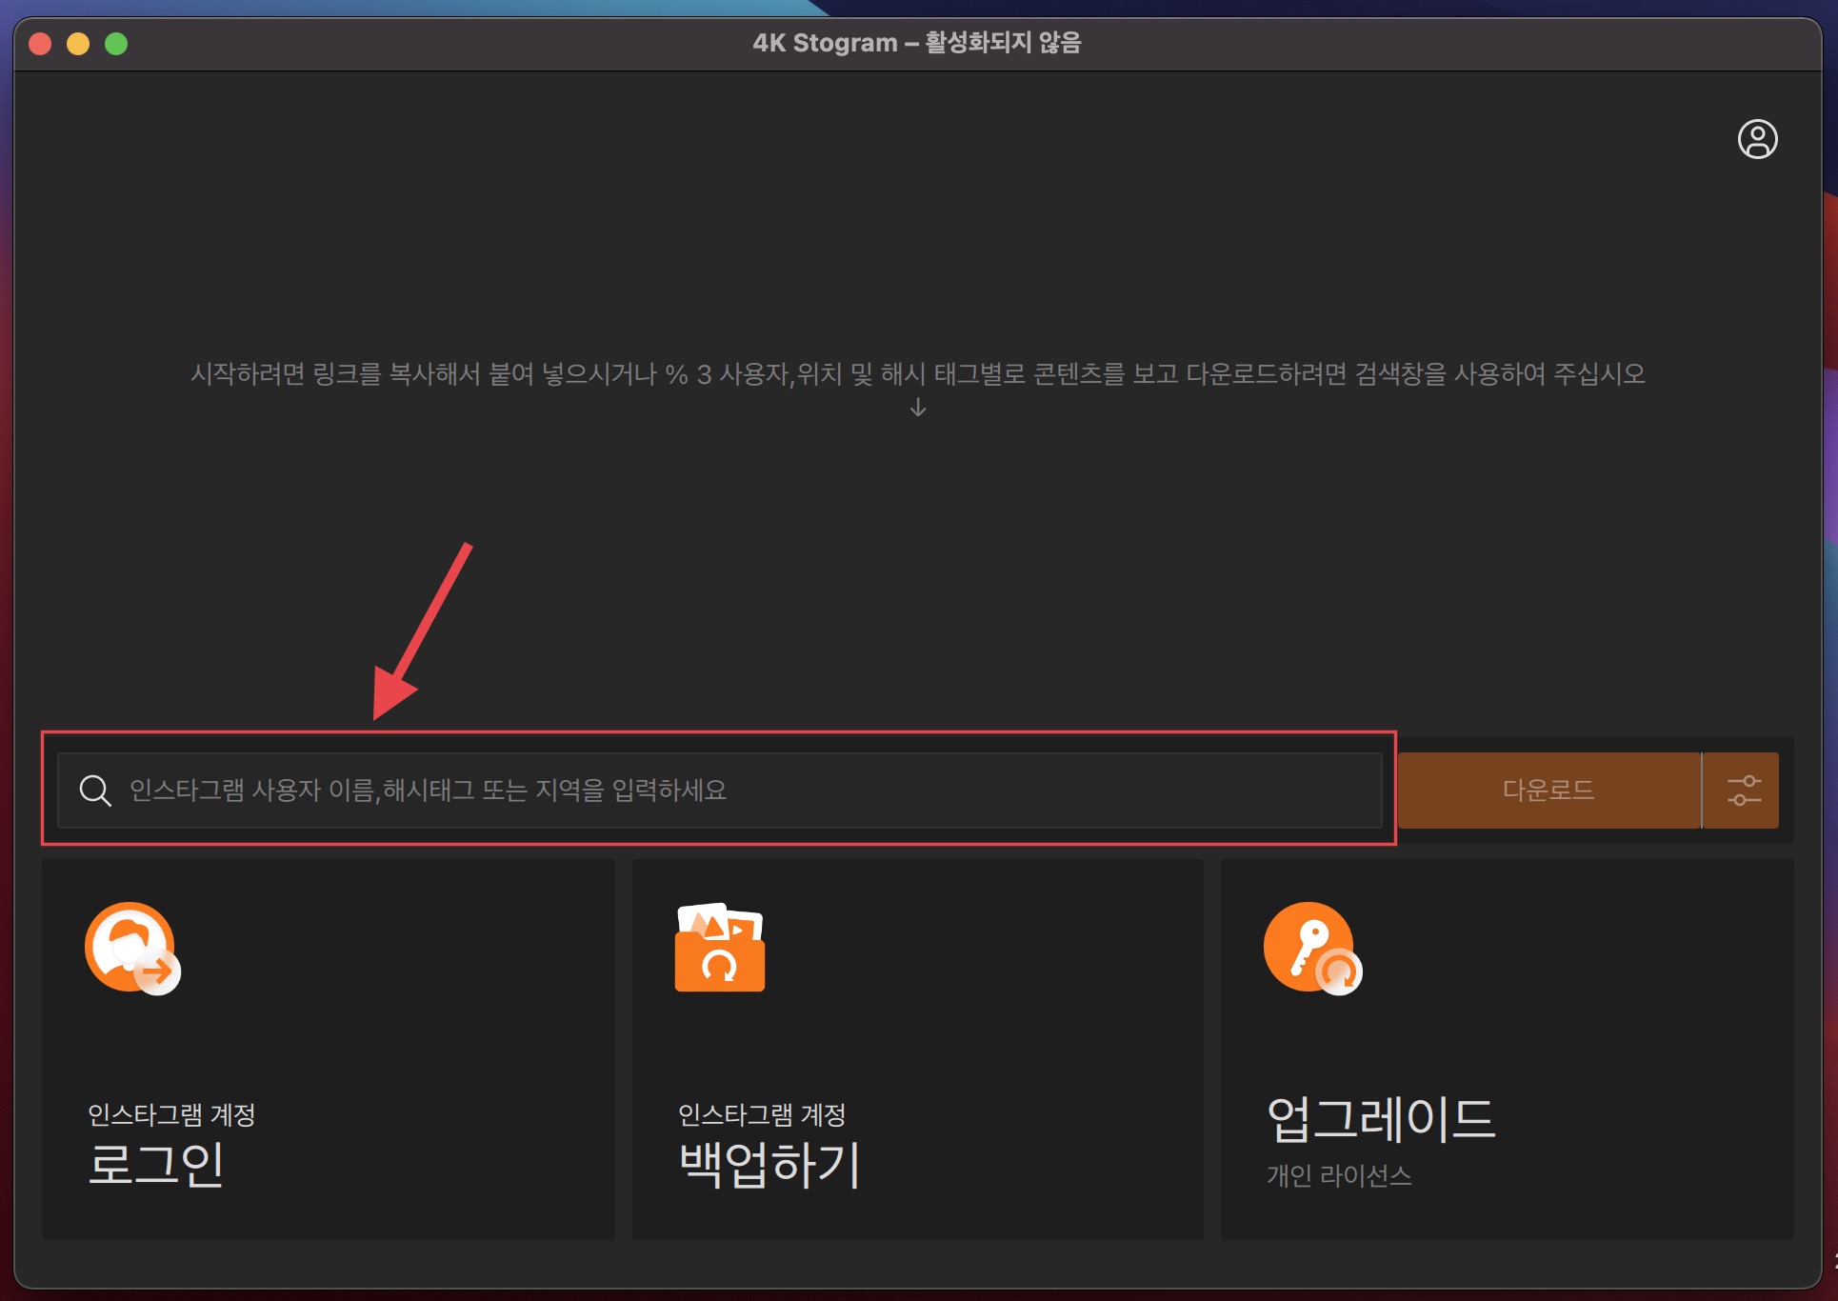1838x1301 pixels.
Task: Click 인스타그램 계정 label above 백업하기
Action: pos(761,1114)
